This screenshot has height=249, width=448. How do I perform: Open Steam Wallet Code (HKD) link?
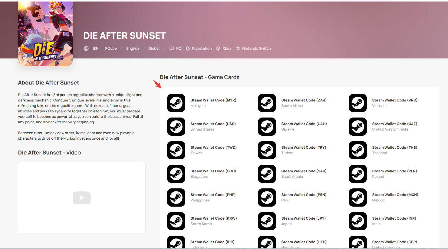pos(304,242)
